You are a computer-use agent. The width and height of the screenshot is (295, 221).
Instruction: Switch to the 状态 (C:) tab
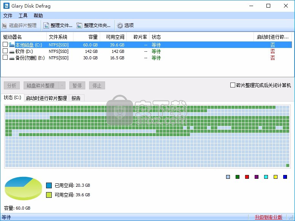click(x=13, y=97)
